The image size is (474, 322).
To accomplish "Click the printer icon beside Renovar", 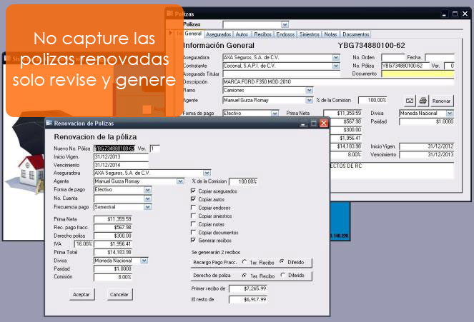I will [x=423, y=101].
